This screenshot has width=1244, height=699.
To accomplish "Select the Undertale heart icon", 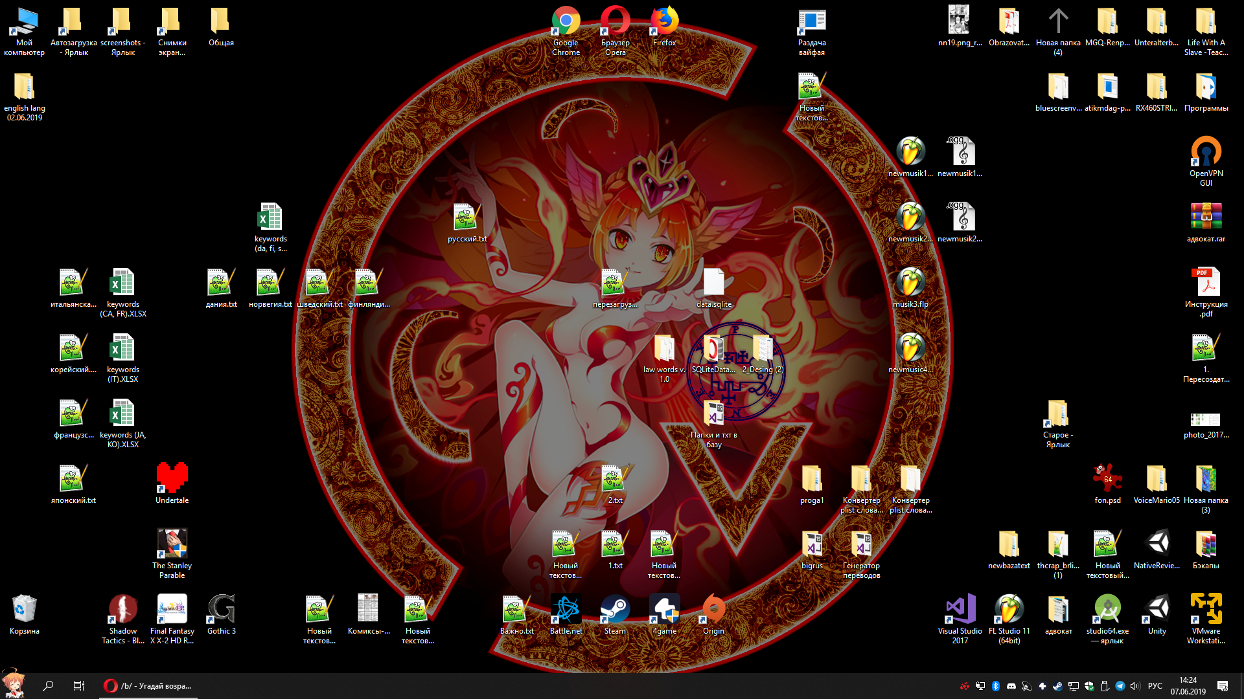I will tap(172, 479).
